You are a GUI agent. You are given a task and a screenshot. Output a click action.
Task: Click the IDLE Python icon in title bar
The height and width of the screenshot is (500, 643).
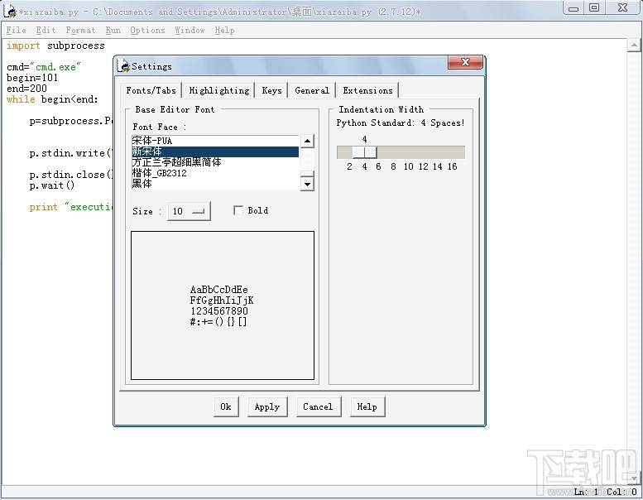[x=9, y=11]
